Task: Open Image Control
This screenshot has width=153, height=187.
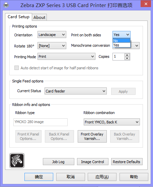Action: tap(93, 161)
